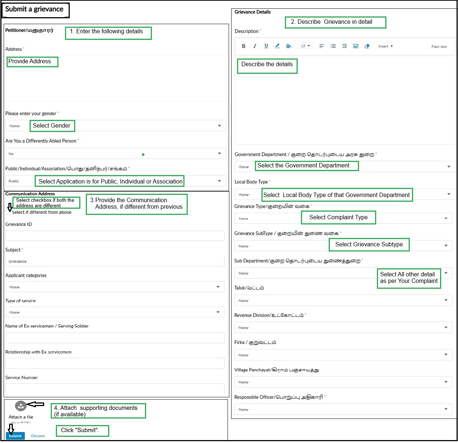Open the font size 12 dropdown
The width and height of the screenshot is (458, 443).
pyautogui.click(x=305, y=46)
